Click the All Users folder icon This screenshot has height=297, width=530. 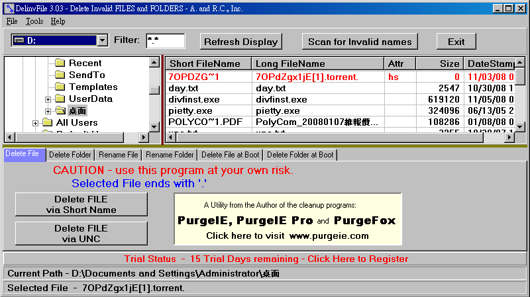tap(47, 122)
